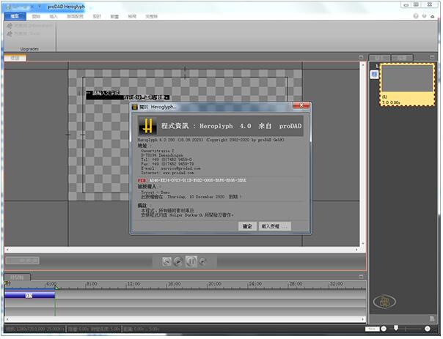This screenshot has height=339, width=443.
Task: Click the play button in playback controls
Action: [178, 261]
